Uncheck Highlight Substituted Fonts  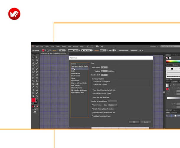(92, 116)
